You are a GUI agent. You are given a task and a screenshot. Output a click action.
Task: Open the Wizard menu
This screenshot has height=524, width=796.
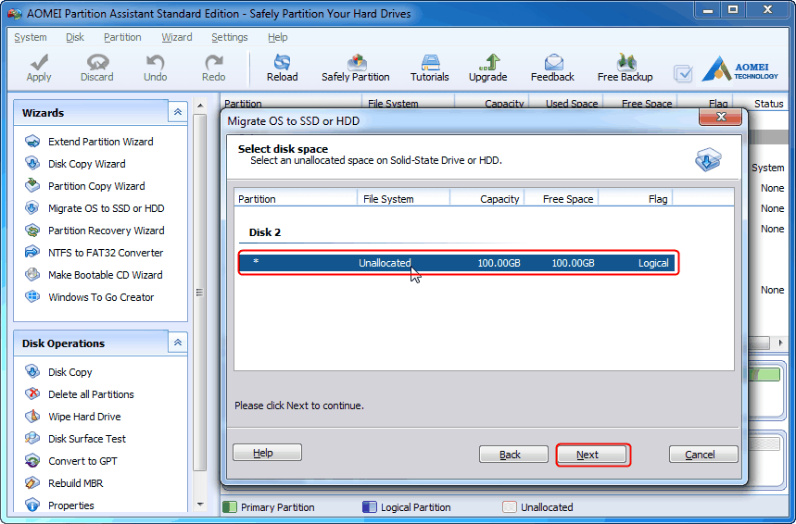coord(177,37)
